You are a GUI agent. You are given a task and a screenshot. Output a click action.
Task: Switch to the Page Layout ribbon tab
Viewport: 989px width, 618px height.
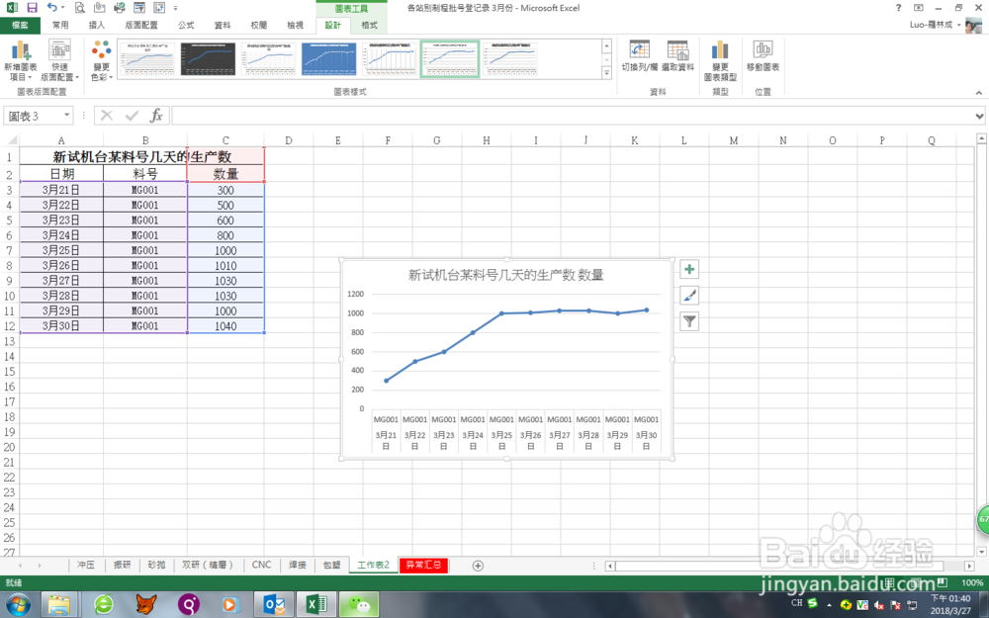(141, 26)
